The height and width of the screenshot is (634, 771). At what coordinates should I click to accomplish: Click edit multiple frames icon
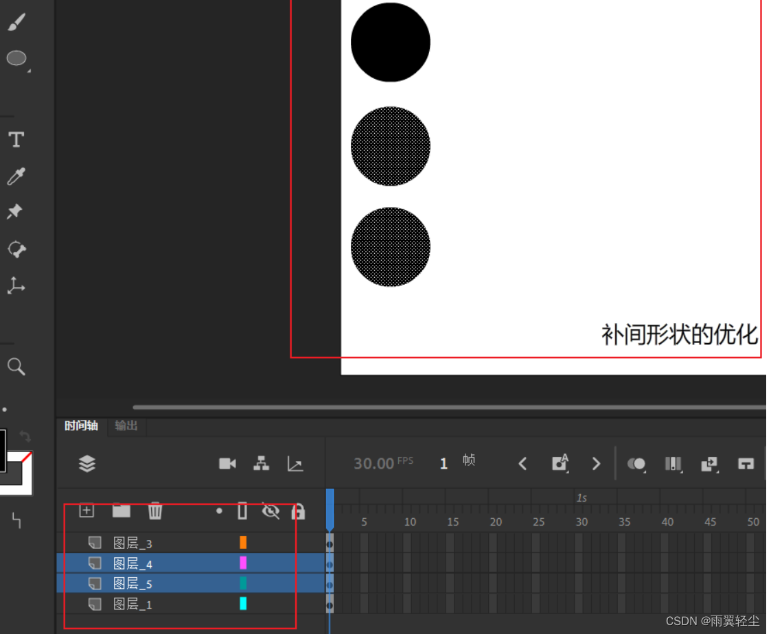pyautogui.click(x=673, y=463)
